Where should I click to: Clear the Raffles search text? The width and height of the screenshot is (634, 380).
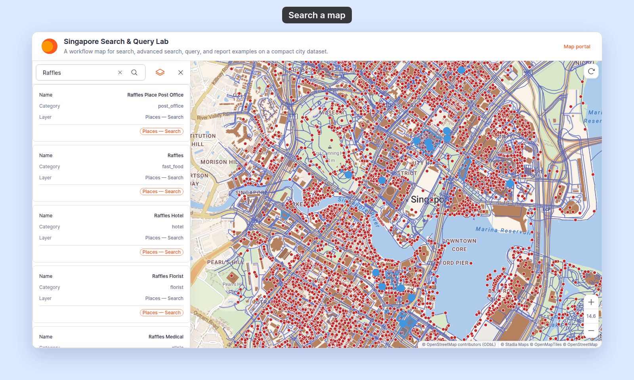tap(120, 72)
